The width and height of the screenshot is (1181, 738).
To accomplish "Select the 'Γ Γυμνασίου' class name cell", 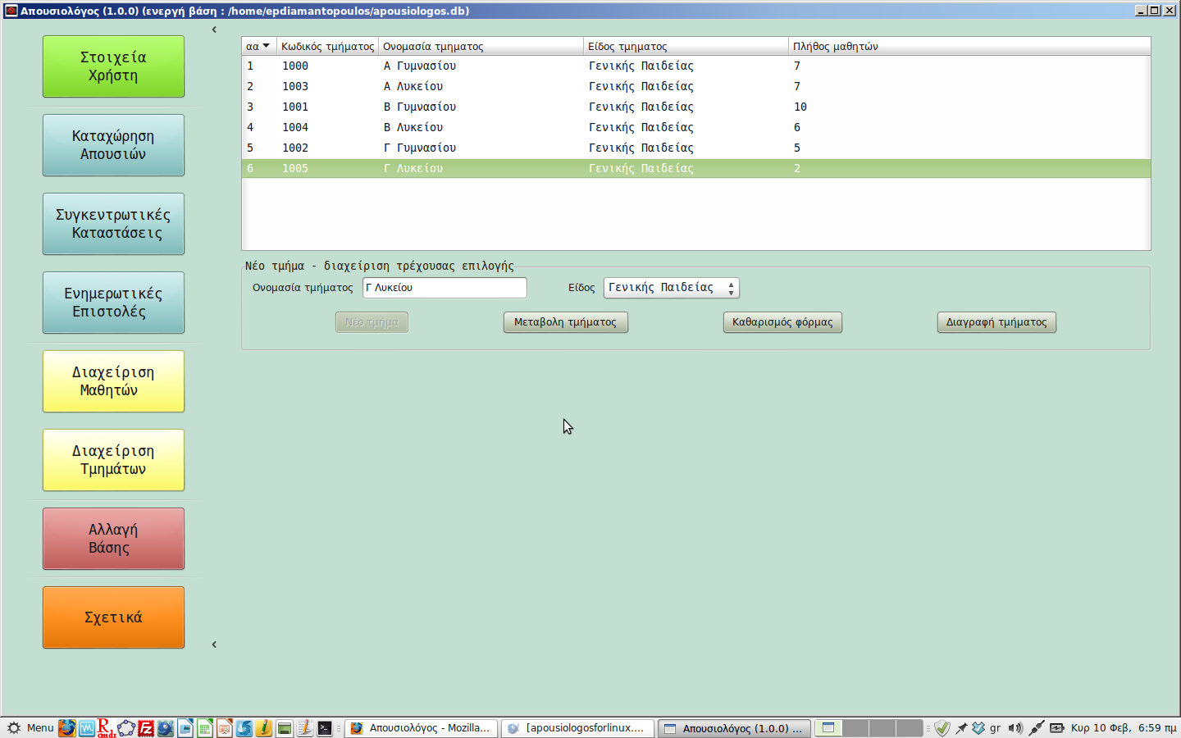I will tap(420, 148).
